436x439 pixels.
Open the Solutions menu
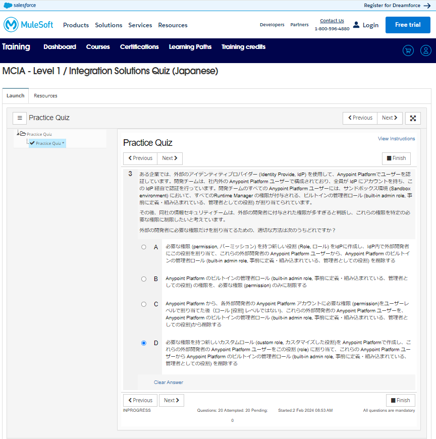pos(108,25)
